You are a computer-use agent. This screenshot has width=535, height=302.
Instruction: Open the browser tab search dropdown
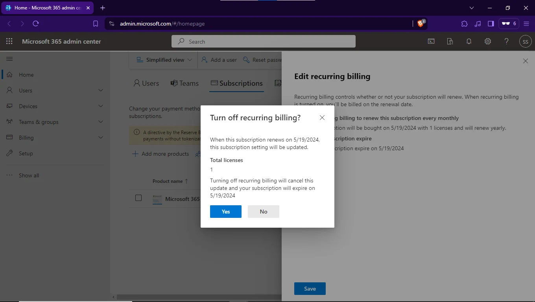pyautogui.click(x=472, y=8)
